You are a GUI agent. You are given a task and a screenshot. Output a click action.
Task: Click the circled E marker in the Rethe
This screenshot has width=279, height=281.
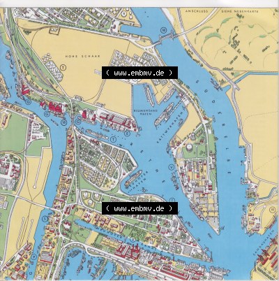pos(127,134)
